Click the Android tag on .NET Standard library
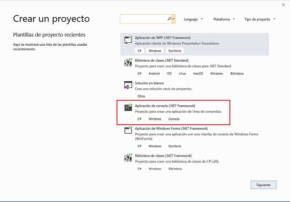This screenshot has height=202, width=290. click(154, 73)
